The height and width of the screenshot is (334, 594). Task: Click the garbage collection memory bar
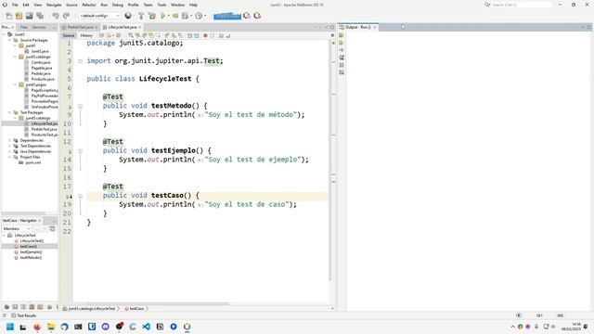226,16
